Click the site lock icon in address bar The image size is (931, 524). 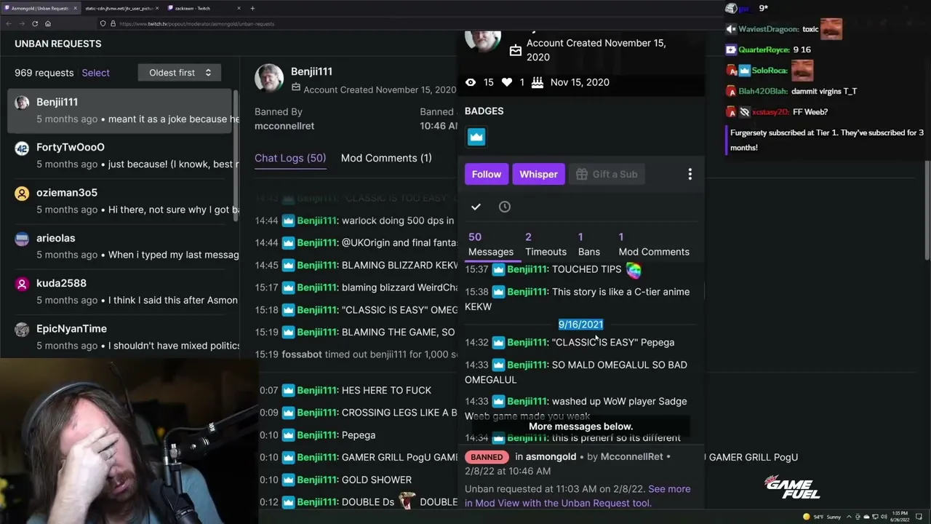tap(112, 24)
